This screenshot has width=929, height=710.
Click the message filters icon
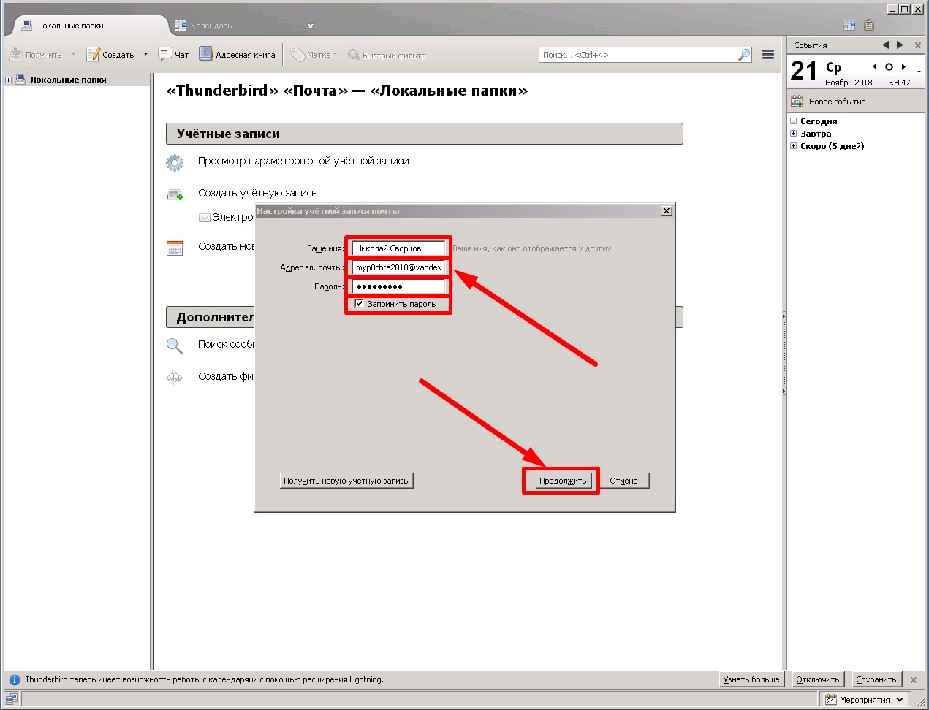point(174,378)
